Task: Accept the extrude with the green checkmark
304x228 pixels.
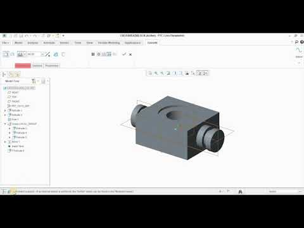Action: pyautogui.click(x=124, y=54)
